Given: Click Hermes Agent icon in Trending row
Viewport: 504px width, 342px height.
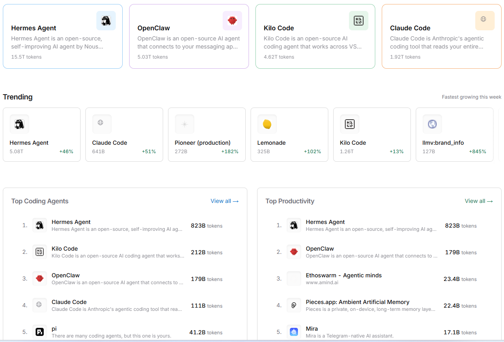Looking at the screenshot, I should [19, 124].
